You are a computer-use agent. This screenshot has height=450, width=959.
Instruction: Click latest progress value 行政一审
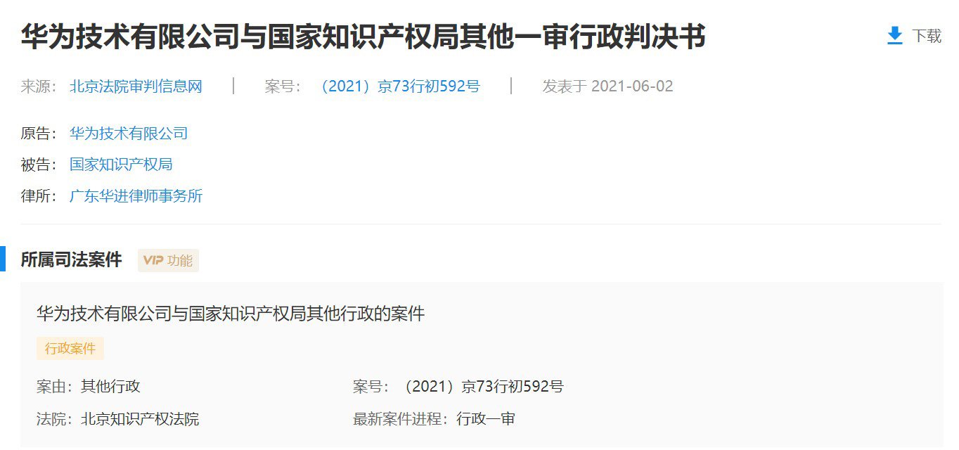pyautogui.click(x=486, y=420)
